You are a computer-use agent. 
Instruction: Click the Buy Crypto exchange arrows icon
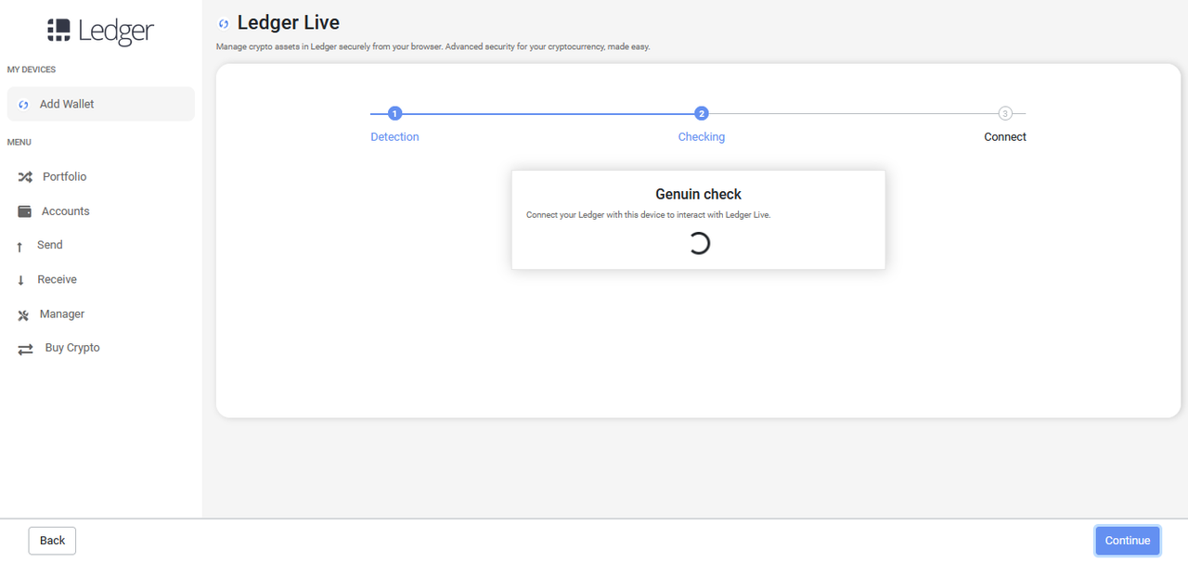(26, 349)
